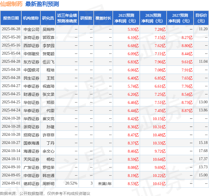This screenshot has height=196, width=209.
Task: Click 5.93亿 profit value in 中金公司 row
Action: (x=133, y=29)
